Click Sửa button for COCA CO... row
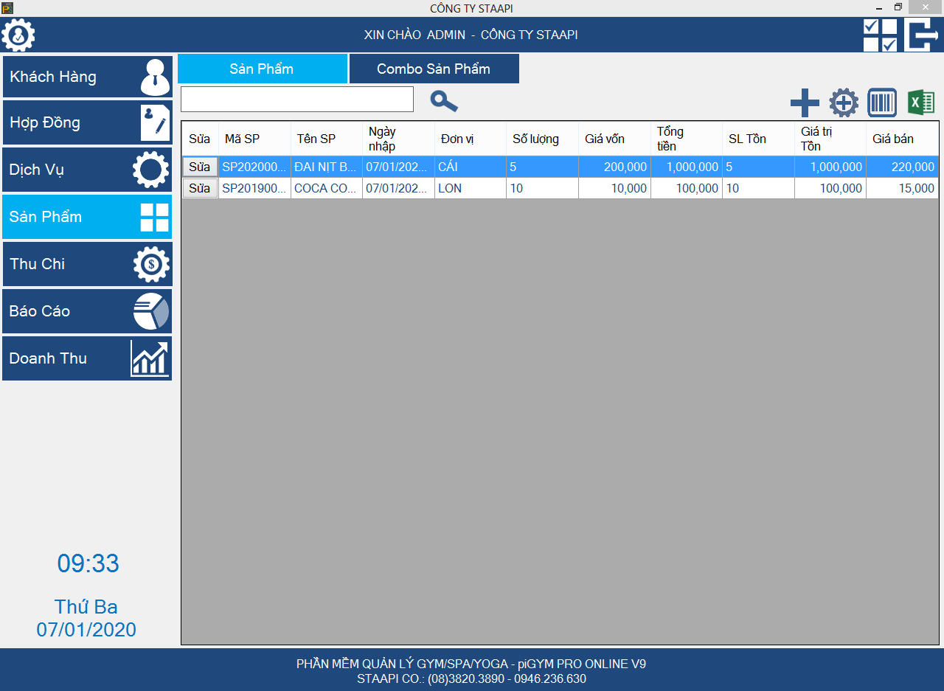 [x=200, y=189]
